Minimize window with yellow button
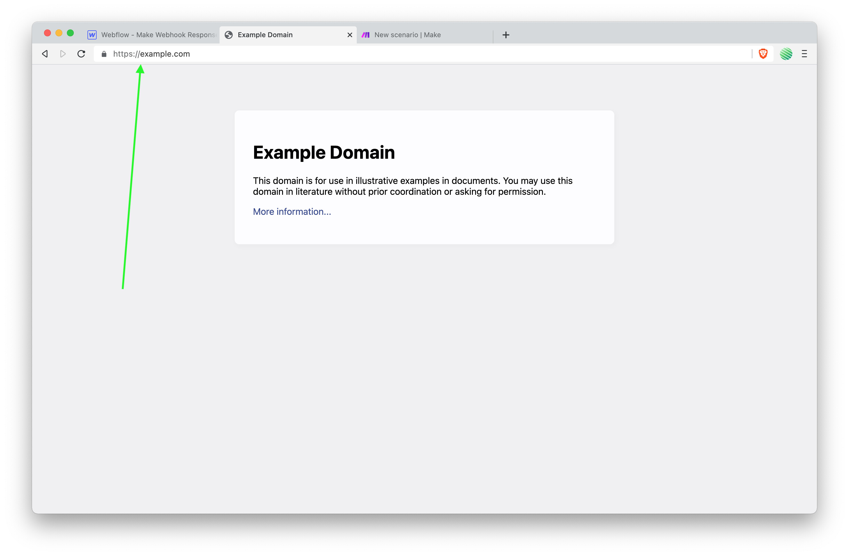The width and height of the screenshot is (849, 556). pos(59,33)
